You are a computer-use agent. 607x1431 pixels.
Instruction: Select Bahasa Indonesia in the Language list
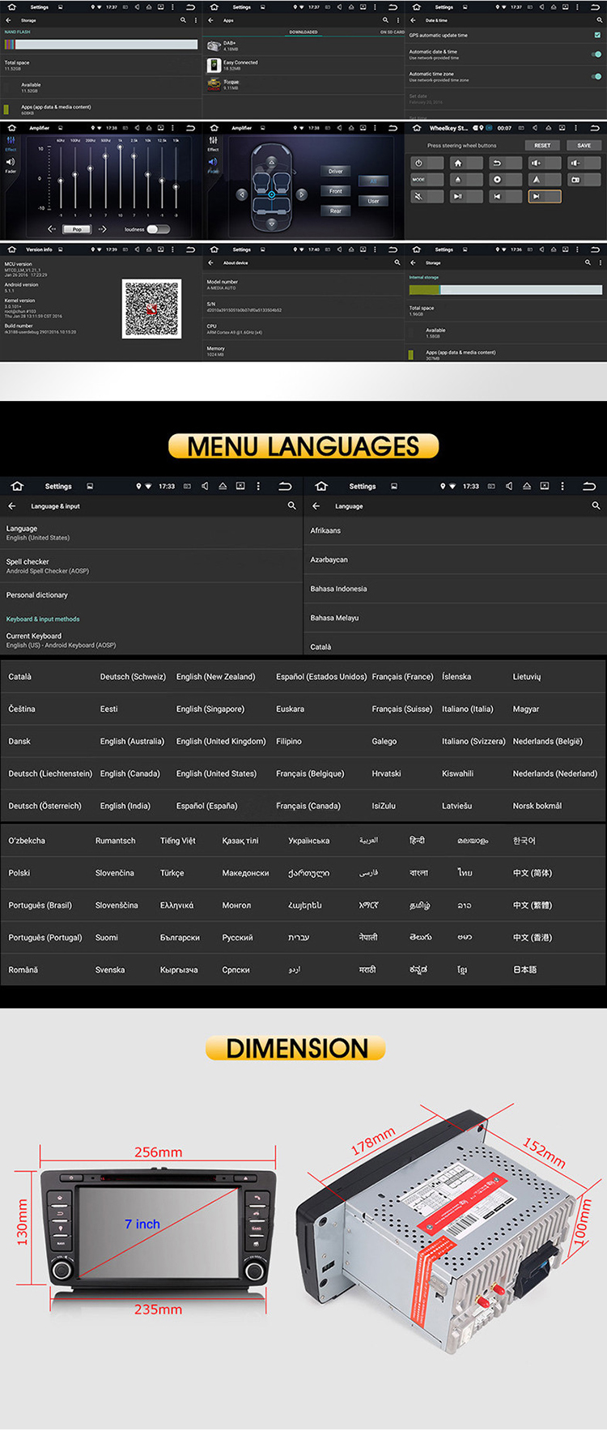[x=456, y=589]
